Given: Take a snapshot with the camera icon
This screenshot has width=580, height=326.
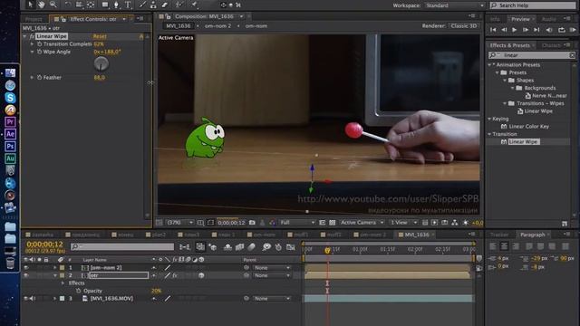Looking at the screenshot, I should (252, 223).
